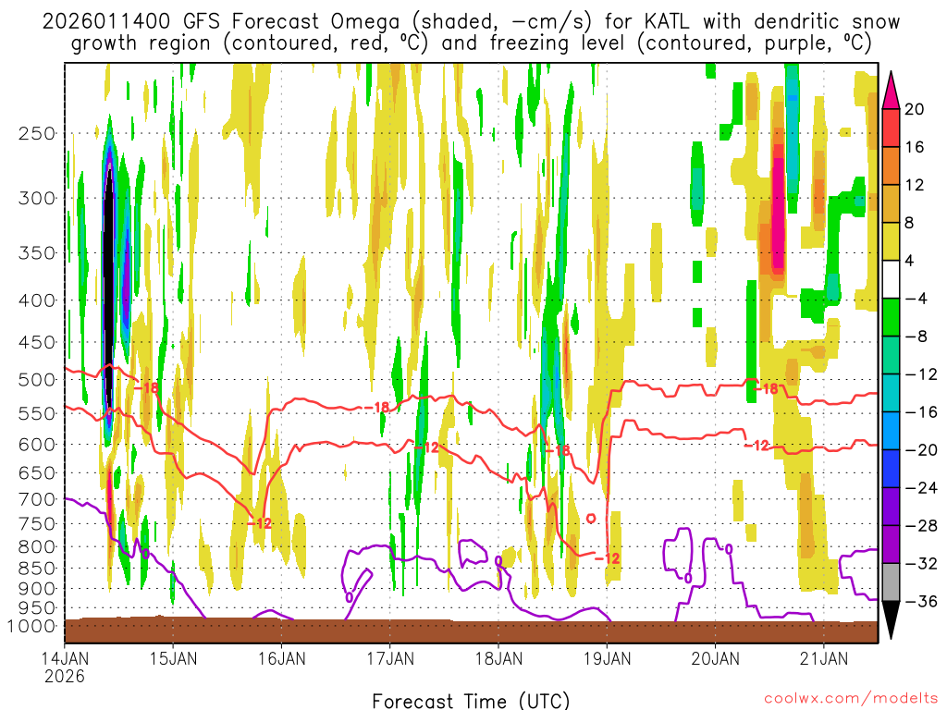Click the 1000 pressure level label

point(31,627)
